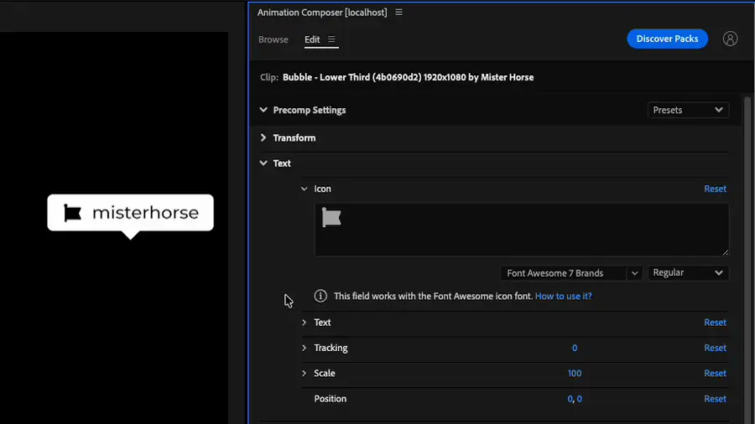Image resolution: width=755 pixels, height=424 pixels.
Task: Click the 'Transform' heading label
Action: (x=294, y=138)
